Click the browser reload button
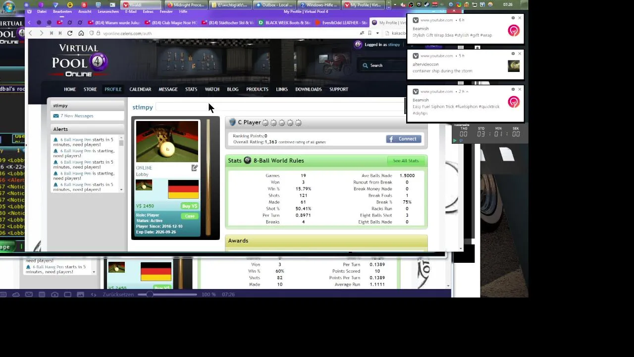 (x=70, y=33)
